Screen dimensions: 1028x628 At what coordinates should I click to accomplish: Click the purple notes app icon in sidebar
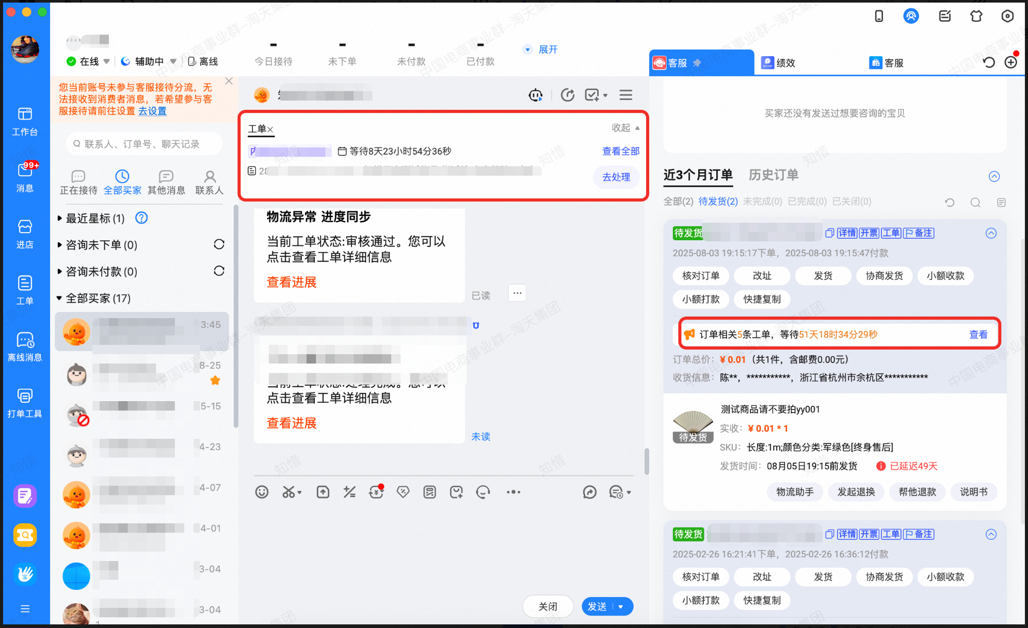point(25,496)
